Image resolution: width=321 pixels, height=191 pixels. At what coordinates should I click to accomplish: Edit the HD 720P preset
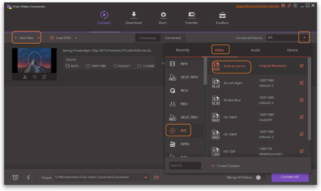pos(302,151)
